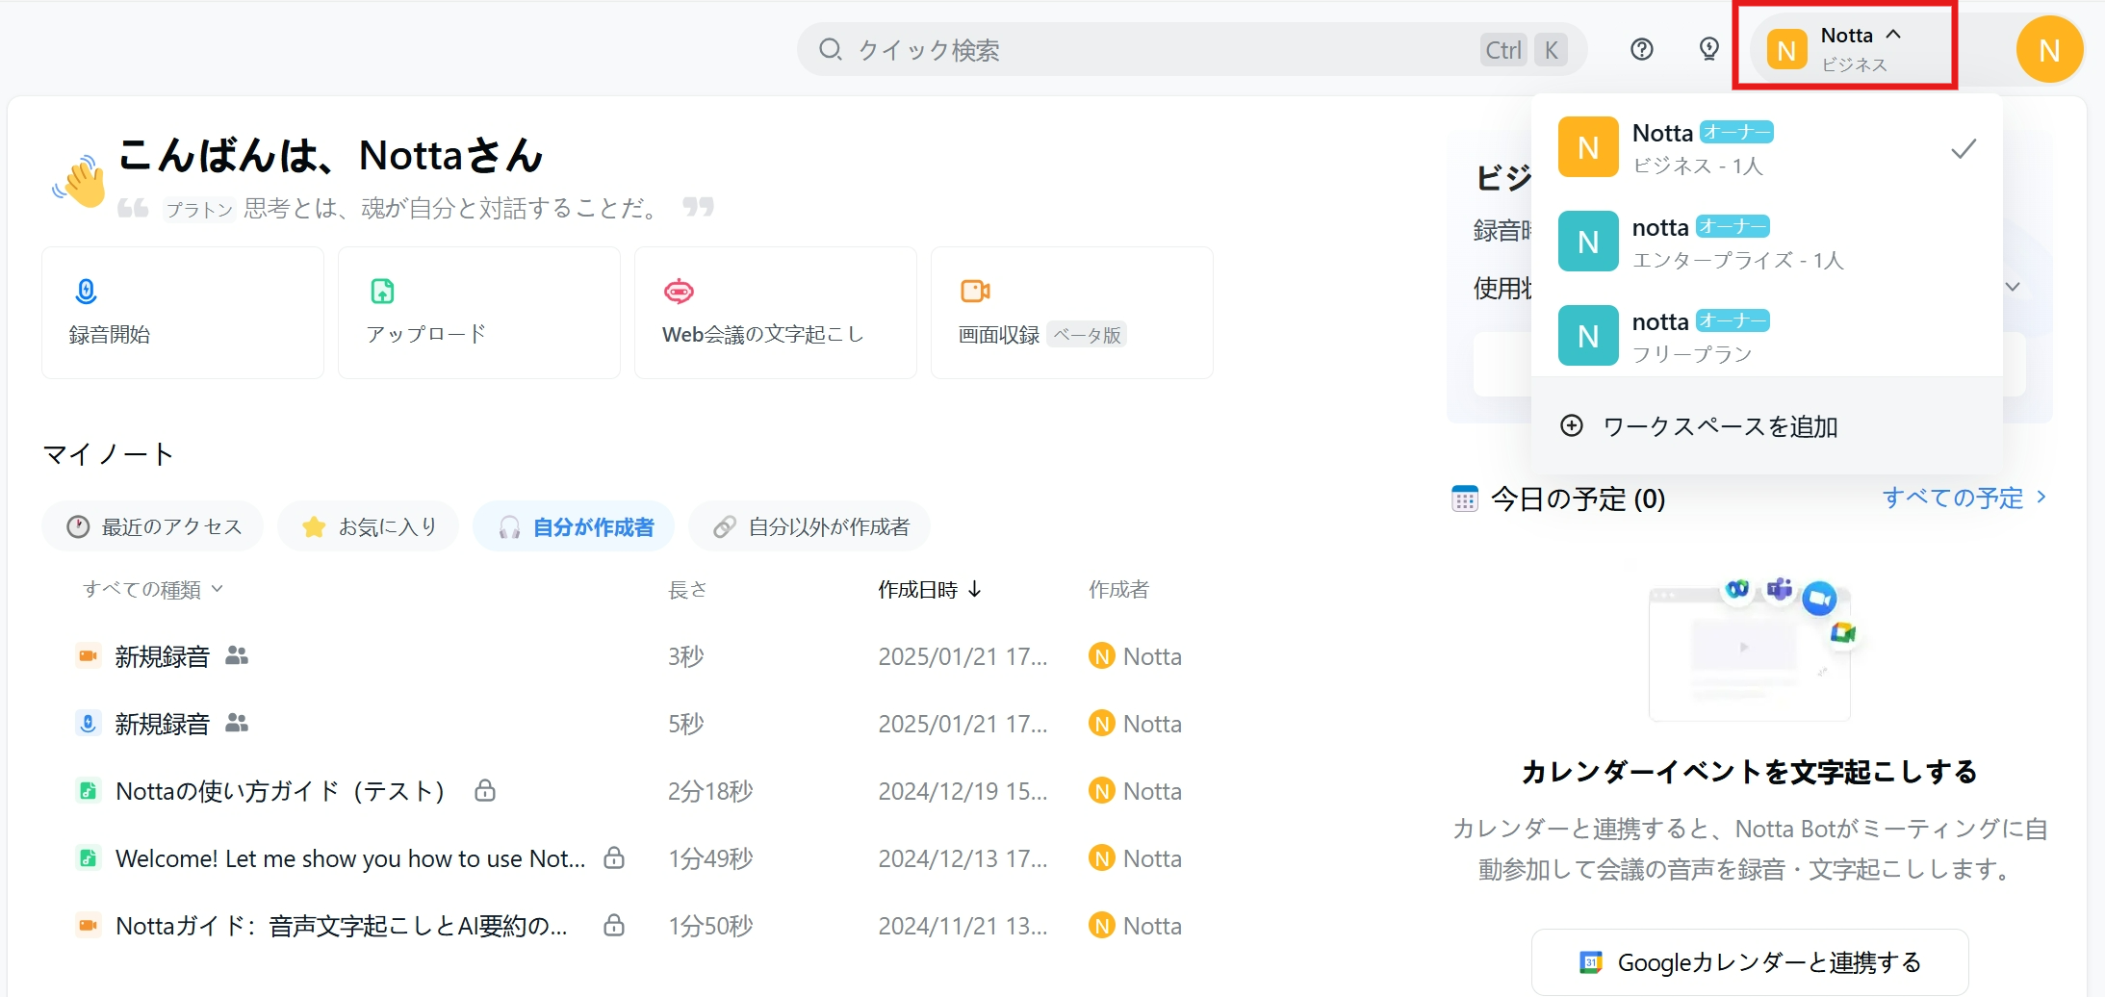Click the bot icon for Web meeting transcription
The height and width of the screenshot is (997, 2105).
pyautogui.click(x=679, y=291)
